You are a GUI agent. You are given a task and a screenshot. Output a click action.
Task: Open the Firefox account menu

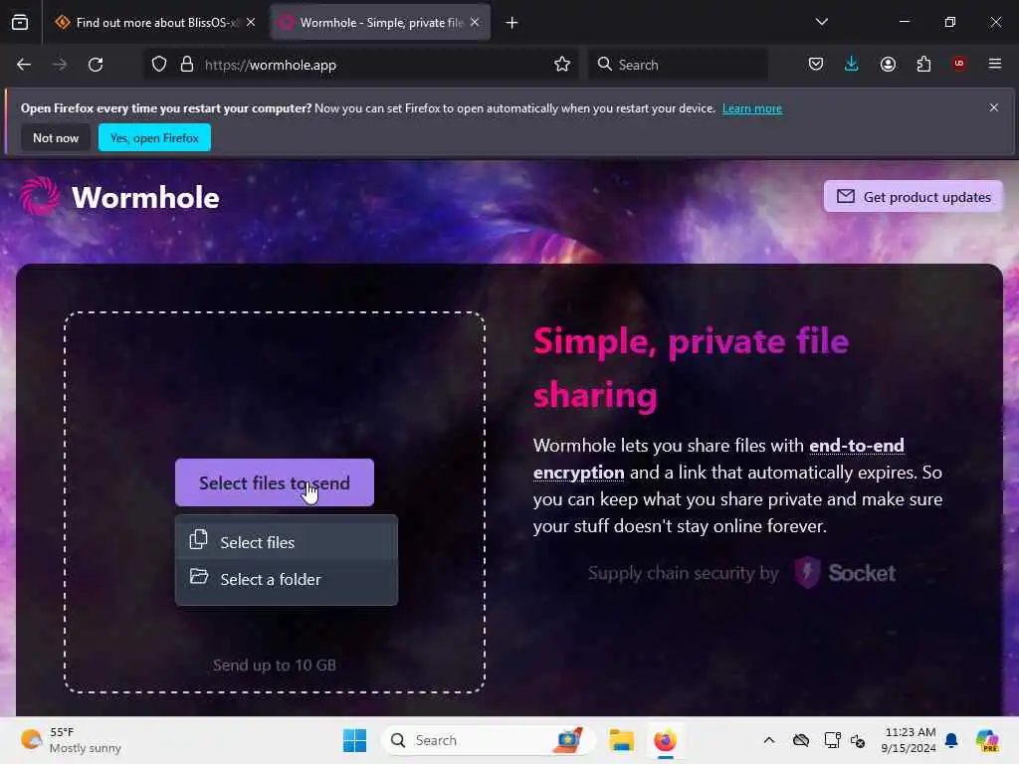tap(888, 65)
